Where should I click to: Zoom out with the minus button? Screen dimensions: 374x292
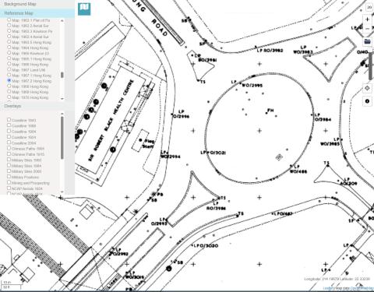(367, 29)
